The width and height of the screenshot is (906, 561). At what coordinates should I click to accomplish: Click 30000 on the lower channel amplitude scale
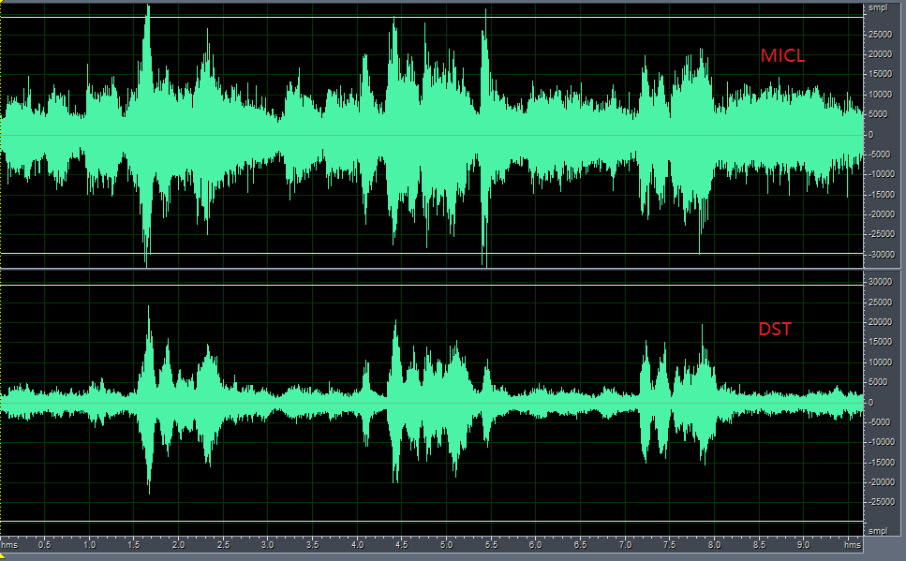tap(880, 282)
